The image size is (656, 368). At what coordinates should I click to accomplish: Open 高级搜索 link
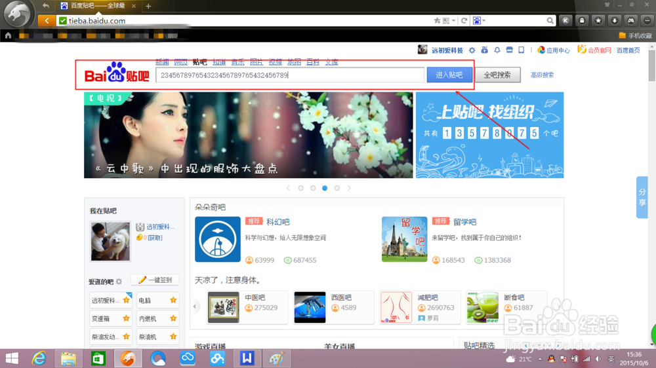click(x=543, y=75)
